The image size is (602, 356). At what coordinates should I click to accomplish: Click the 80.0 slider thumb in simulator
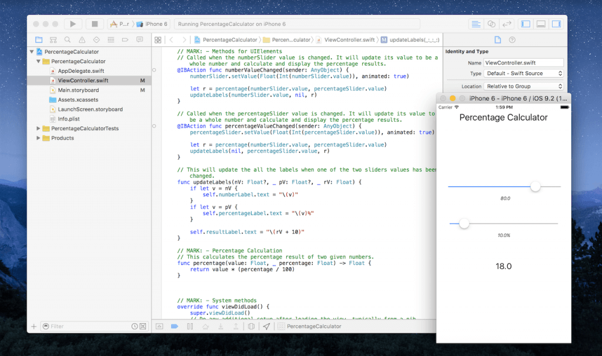[x=535, y=187]
